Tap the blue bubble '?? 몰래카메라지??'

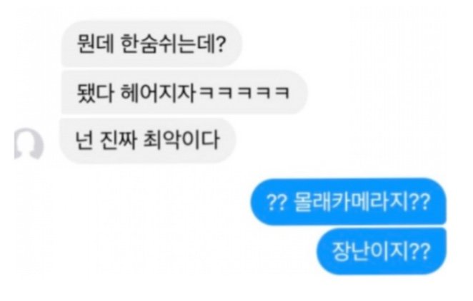coord(348,202)
